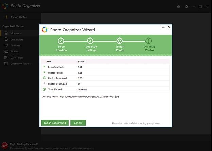Viewport: 212px width, 151px height.
Task: Open Last Import in sidebar
Action: 17,40
